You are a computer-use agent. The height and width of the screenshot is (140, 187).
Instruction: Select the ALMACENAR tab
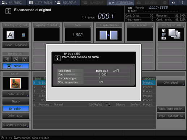pyautogui.click(x=94, y=3)
